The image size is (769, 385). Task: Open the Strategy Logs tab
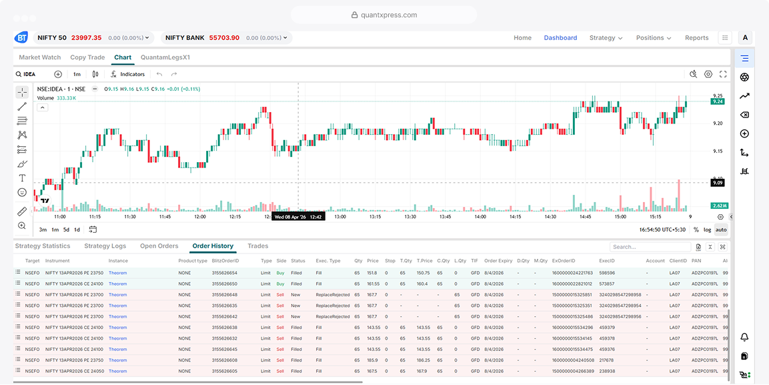[105, 246]
